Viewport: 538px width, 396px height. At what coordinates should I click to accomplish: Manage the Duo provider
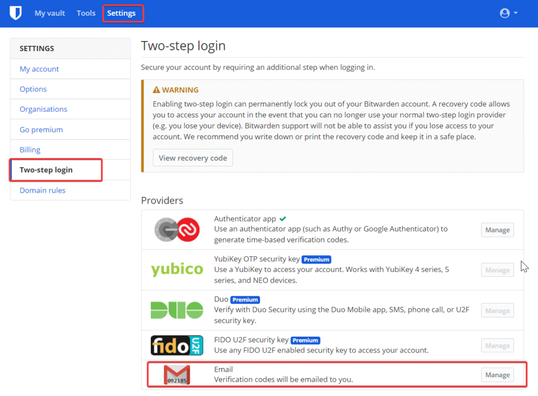[x=497, y=310]
